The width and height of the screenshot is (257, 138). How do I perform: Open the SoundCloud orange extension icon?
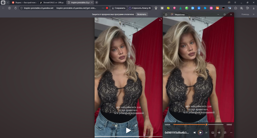point(217,8)
